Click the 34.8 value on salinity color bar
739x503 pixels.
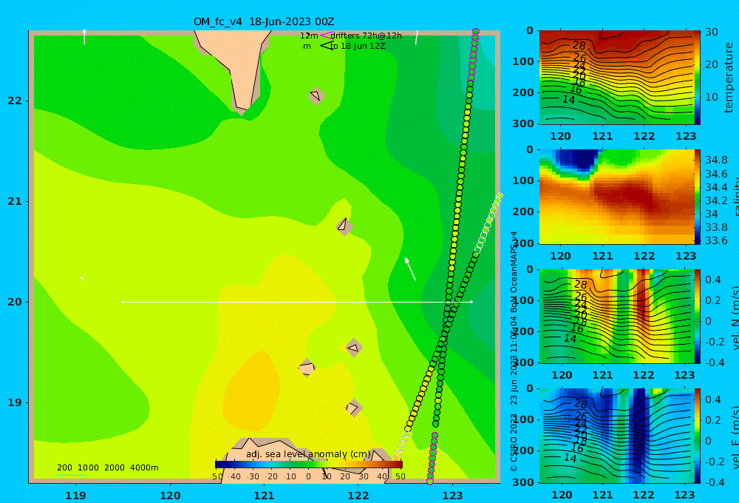pos(716,160)
